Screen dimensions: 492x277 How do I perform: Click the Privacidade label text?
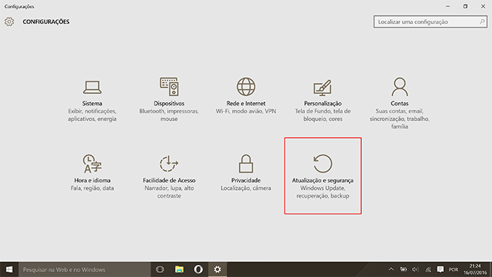pos(246,180)
